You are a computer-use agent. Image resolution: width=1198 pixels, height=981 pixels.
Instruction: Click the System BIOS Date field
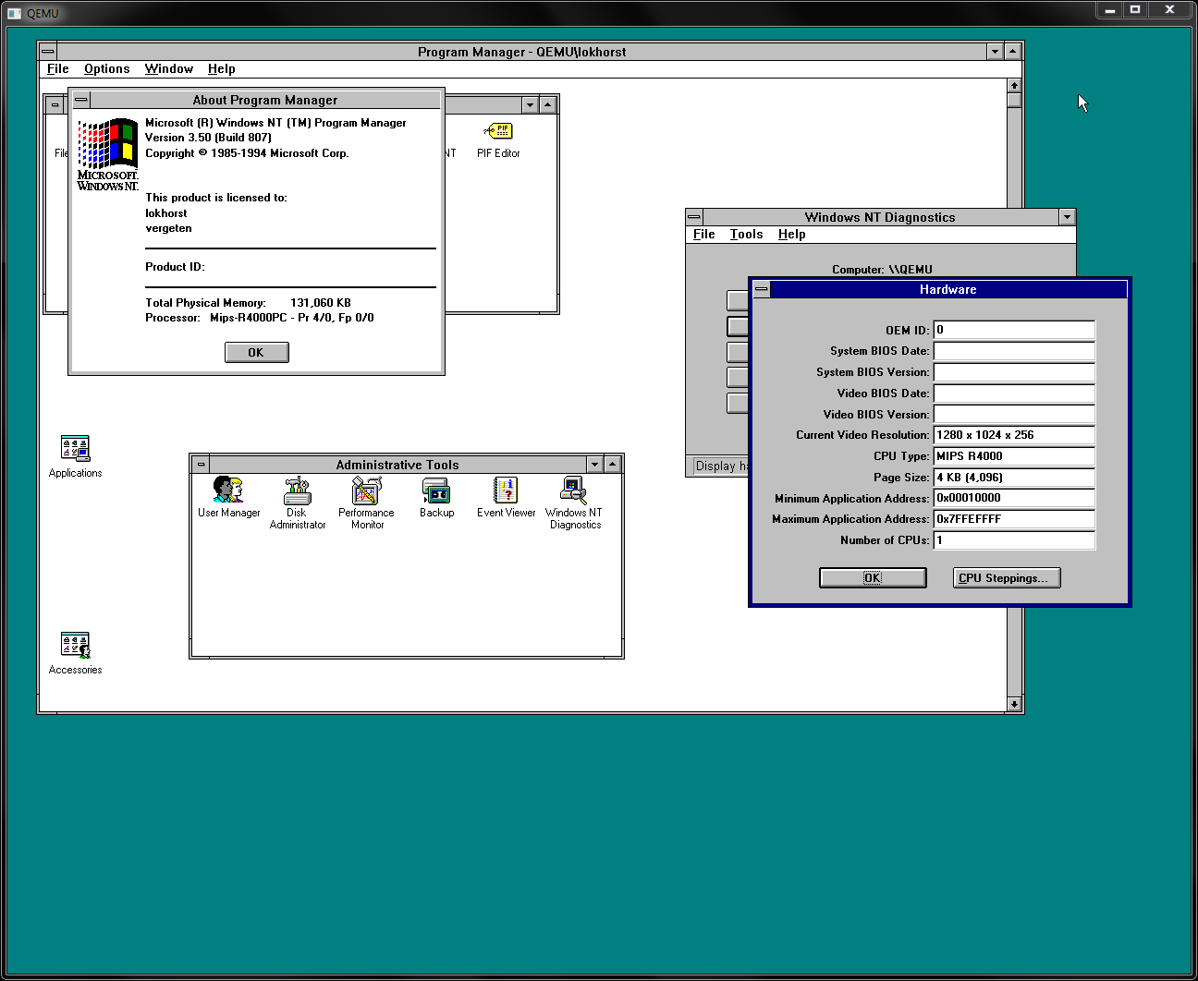click(1014, 351)
